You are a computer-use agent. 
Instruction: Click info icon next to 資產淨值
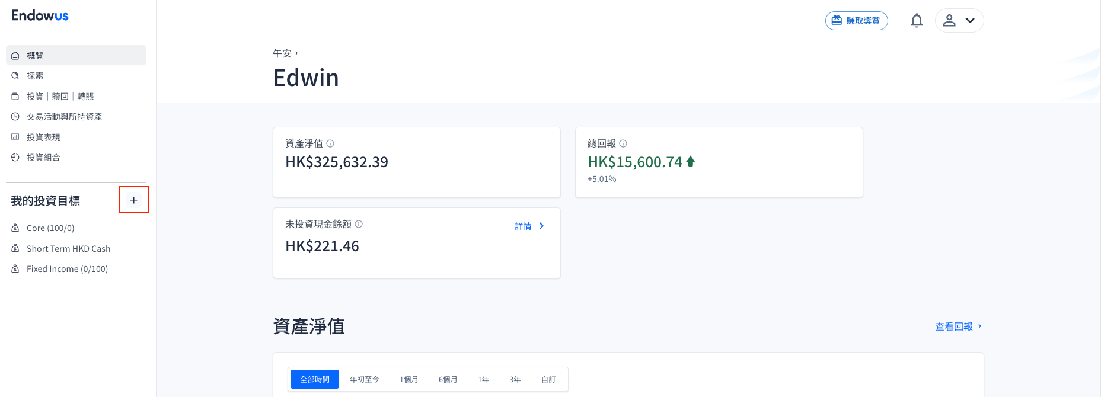pyautogui.click(x=330, y=143)
